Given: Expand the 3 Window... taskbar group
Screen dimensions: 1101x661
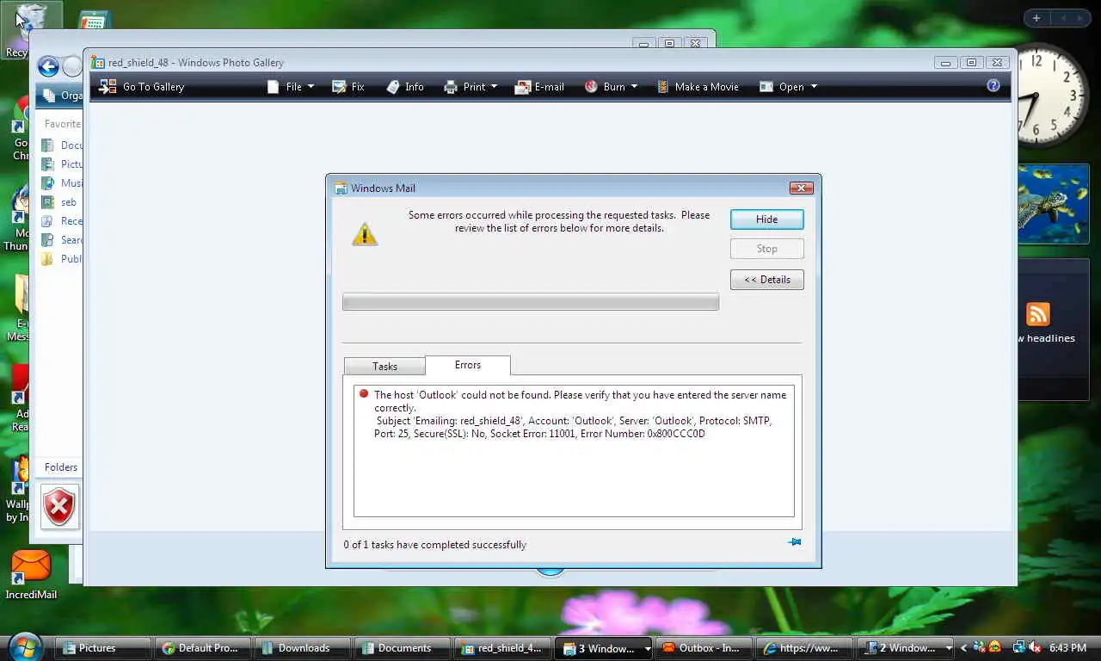Looking at the screenshot, I should tap(603, 648).
